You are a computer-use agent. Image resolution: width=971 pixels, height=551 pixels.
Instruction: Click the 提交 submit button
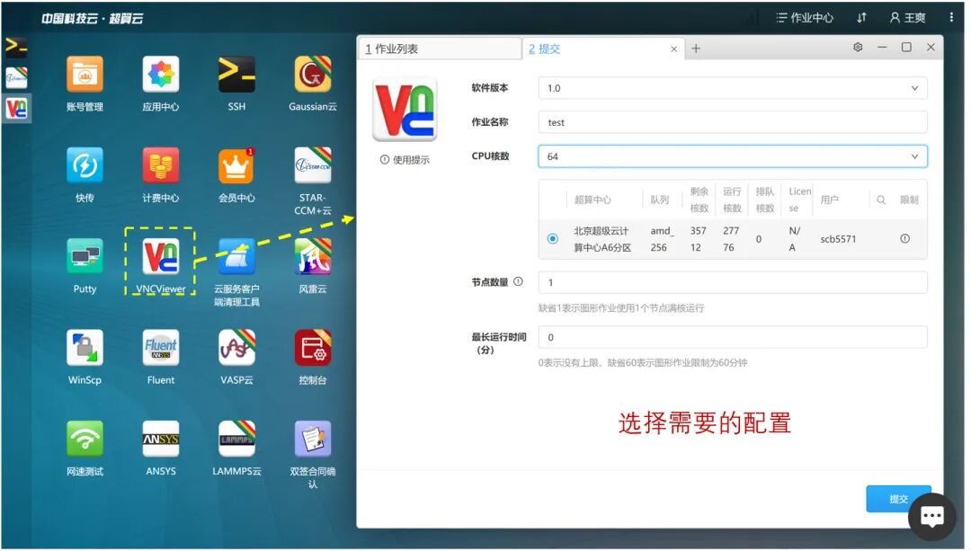(x=898, y=498)
